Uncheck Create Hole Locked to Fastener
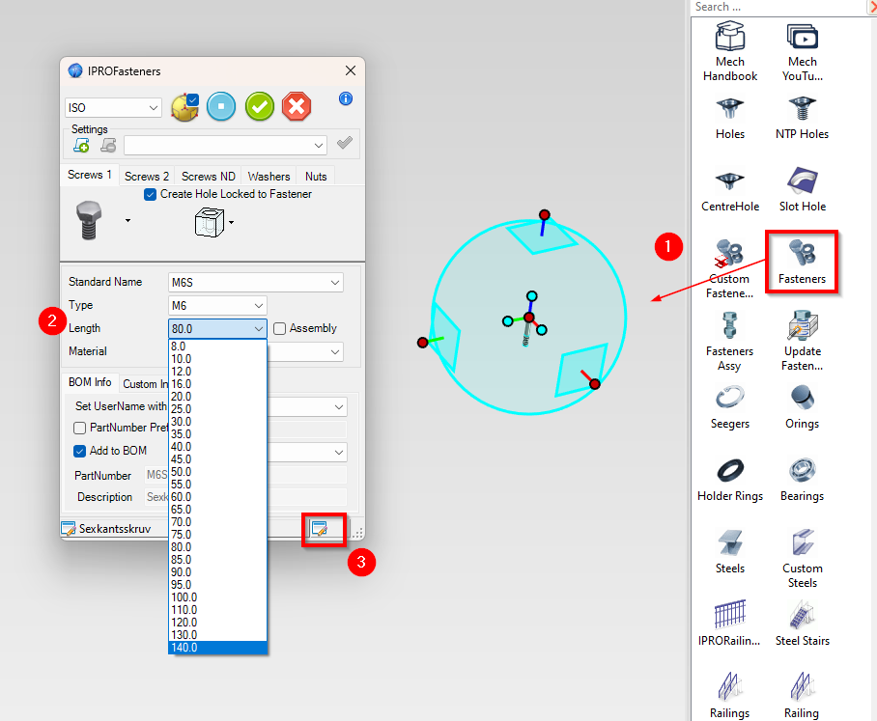Image resolution: width=877 pixels, height=721 pixels. 150,195
